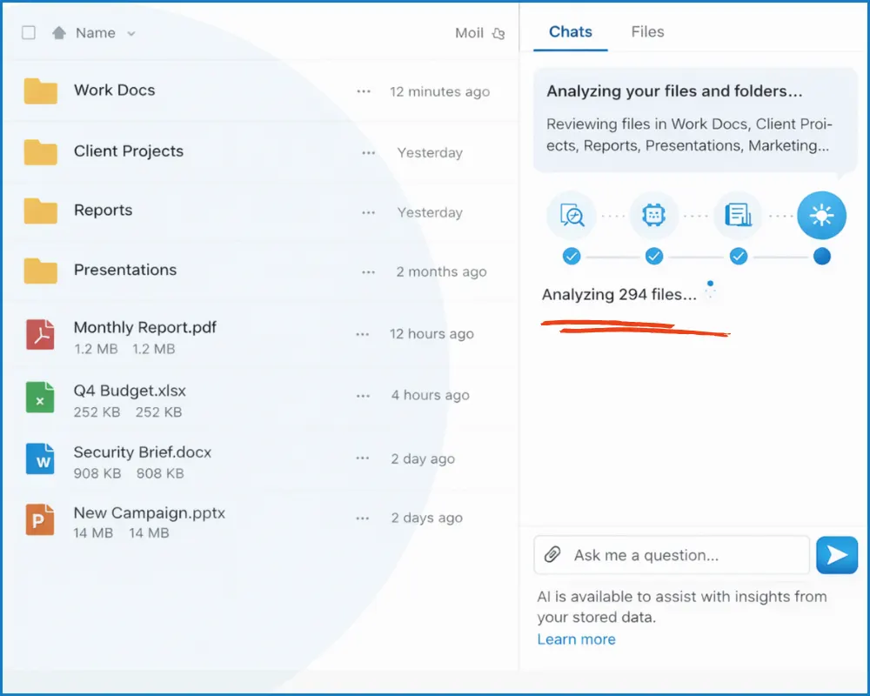Switch to the Files tab
Viewport: 870px width, 696px height.
pos(647,32)
